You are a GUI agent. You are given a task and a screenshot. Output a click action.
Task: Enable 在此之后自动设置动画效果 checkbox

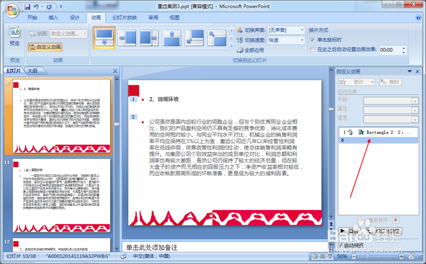click(312, 49)
